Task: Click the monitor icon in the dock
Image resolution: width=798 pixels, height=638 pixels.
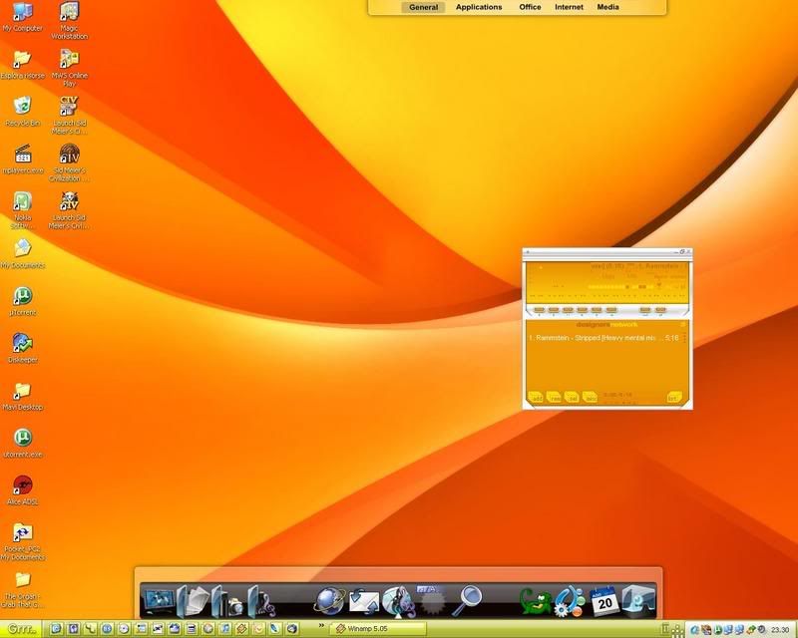Action: (159, 600)
